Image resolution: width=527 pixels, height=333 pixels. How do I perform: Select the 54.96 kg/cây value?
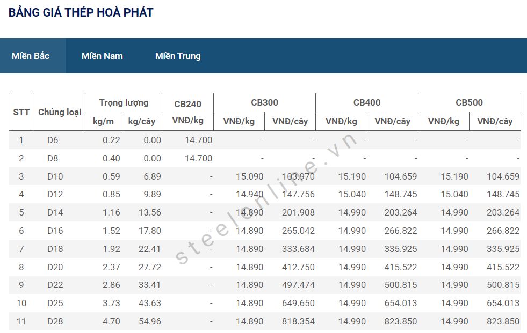pyautogui.click(x=150, y=321)
